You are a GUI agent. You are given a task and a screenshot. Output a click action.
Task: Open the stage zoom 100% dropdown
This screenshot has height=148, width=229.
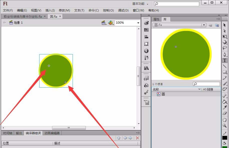click(x=138, y=23)
